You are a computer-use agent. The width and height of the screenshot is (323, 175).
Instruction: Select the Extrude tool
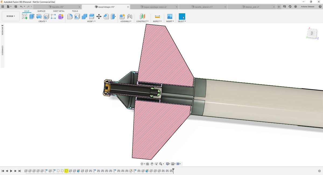[x=32, y=16]
